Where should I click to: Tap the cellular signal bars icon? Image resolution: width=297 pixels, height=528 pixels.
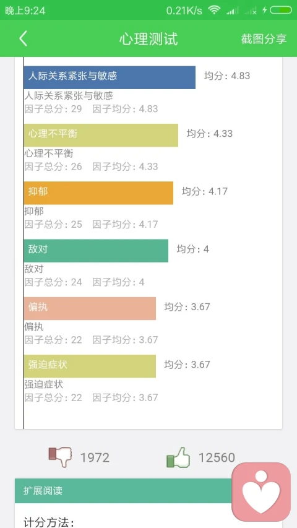coord(233,11)
